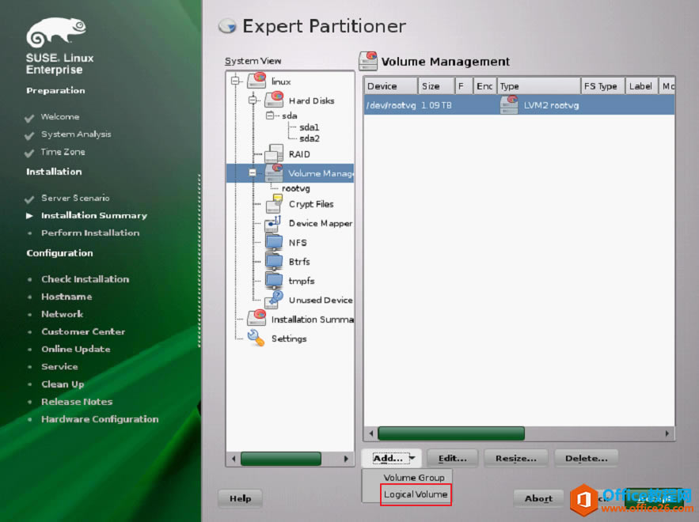Screen dimensions: 699x522
Task: Select the Hard Disks icon in tree
Action: click(x=274, y=100)
